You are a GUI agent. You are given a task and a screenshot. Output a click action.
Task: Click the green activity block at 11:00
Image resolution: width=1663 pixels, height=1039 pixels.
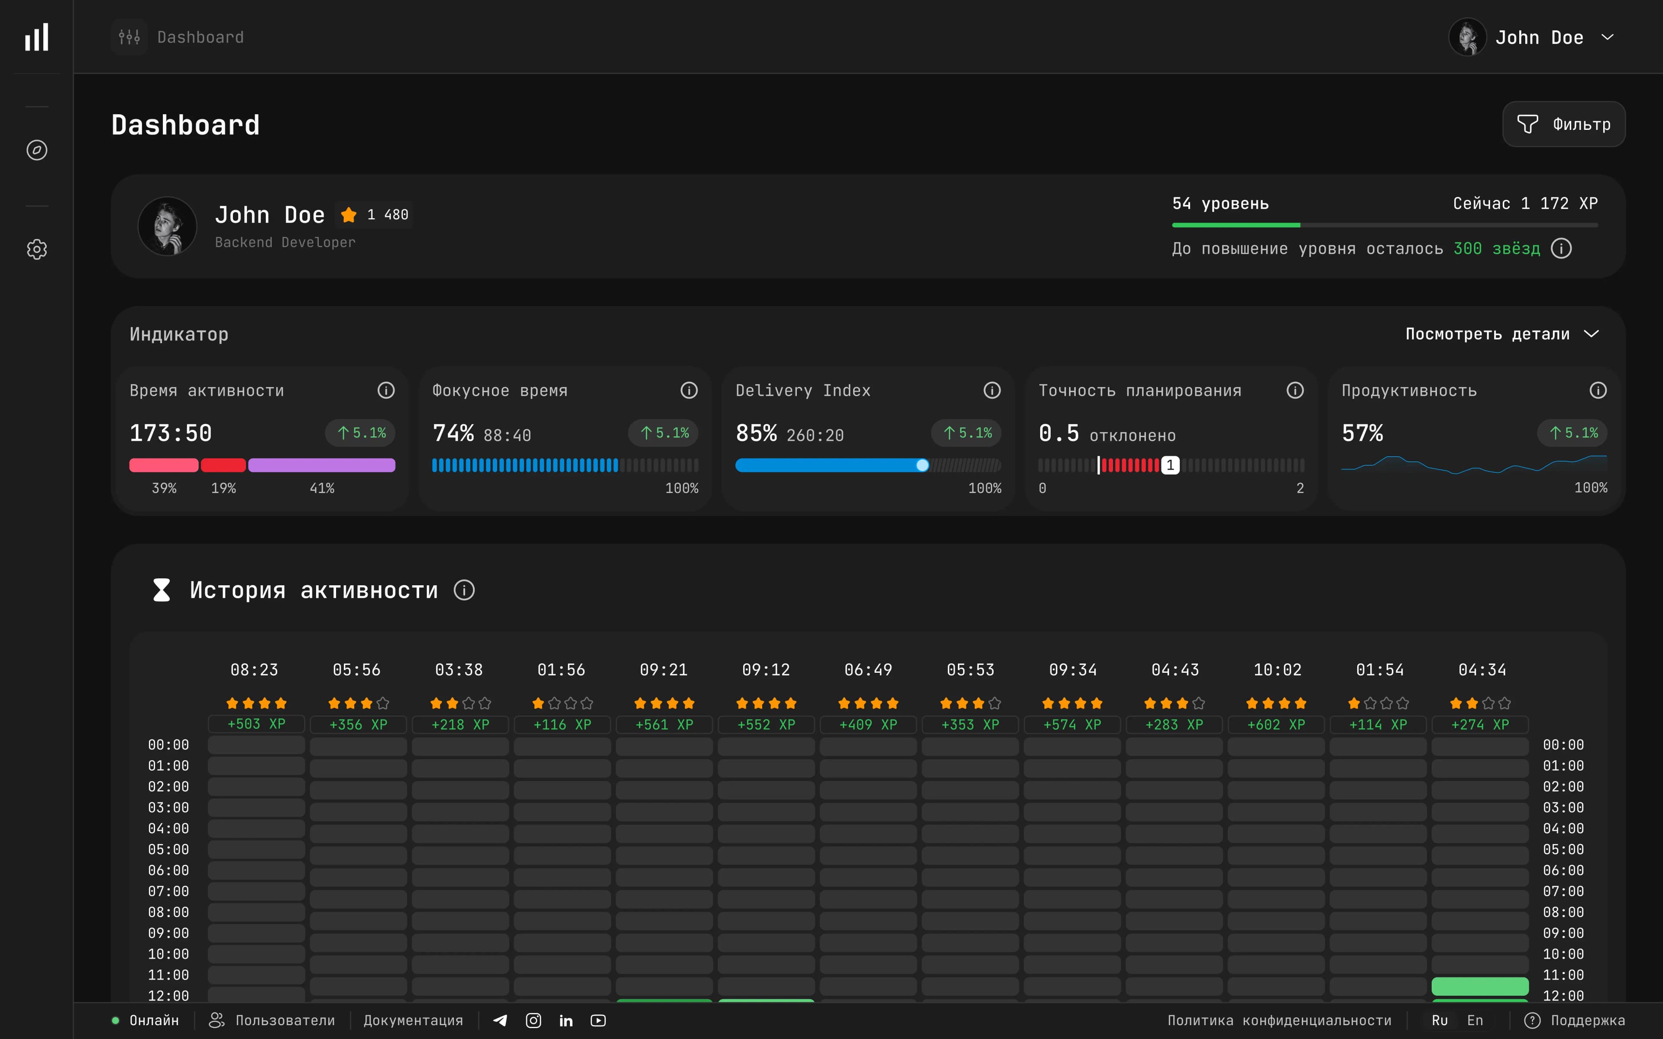click(x=1479, y=986)
